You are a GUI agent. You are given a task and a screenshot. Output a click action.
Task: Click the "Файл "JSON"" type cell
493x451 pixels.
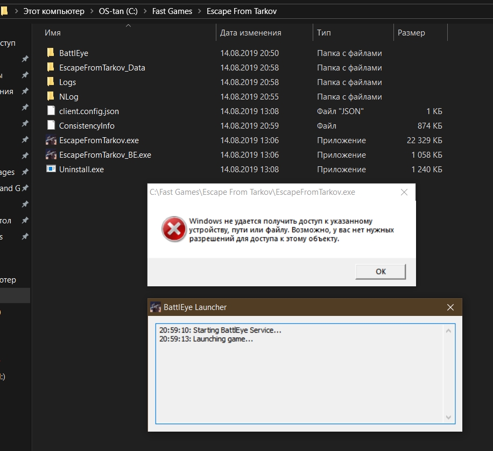click(x=340, y=111)
